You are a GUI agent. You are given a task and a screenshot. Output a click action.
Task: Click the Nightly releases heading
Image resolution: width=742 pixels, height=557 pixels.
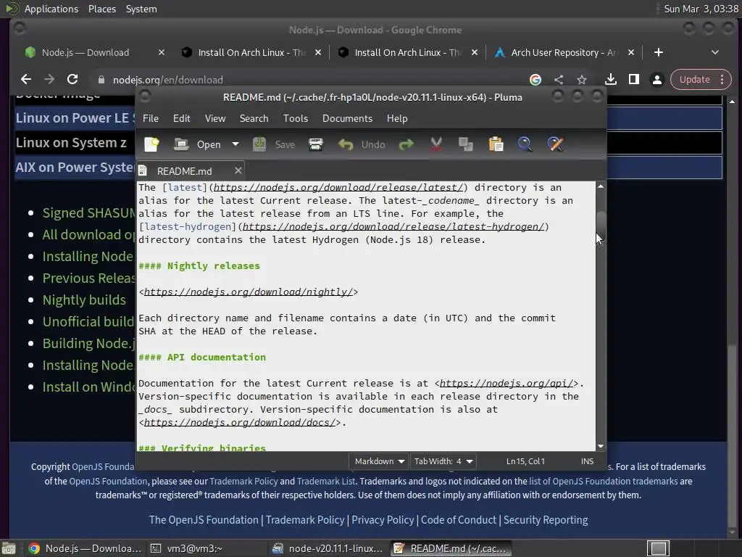[199, 265]
